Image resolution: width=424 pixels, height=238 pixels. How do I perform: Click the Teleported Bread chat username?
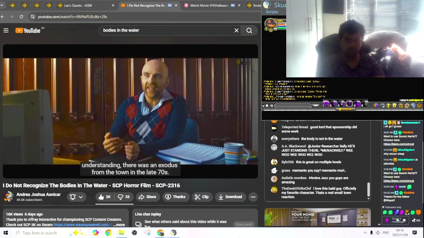(295, 127)
